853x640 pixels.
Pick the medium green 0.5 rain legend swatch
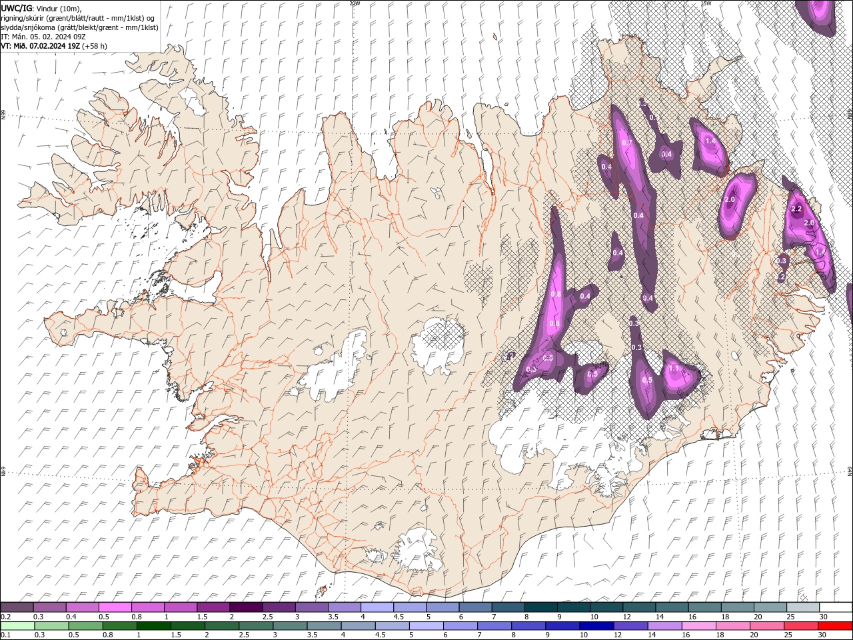point(85,626)
